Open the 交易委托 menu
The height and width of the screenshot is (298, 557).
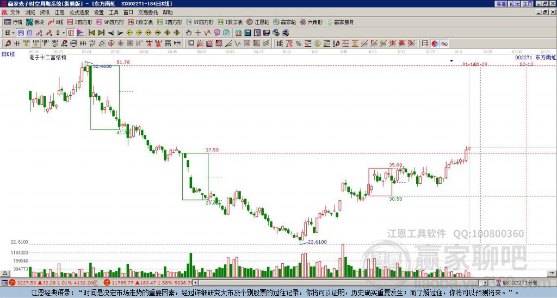148,13
